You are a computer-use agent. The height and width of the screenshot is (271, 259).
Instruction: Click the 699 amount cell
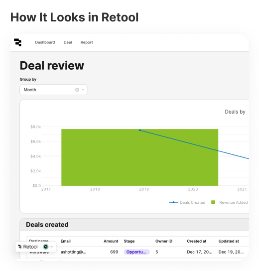click(114, 252)
